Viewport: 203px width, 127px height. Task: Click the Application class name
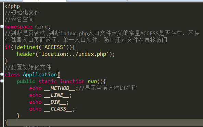coord(40,75)
